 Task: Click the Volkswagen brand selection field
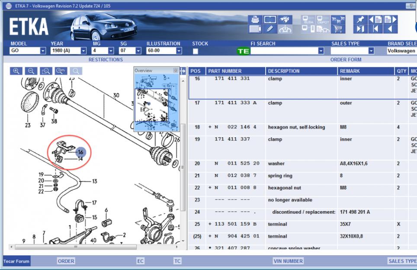(401, 51)
